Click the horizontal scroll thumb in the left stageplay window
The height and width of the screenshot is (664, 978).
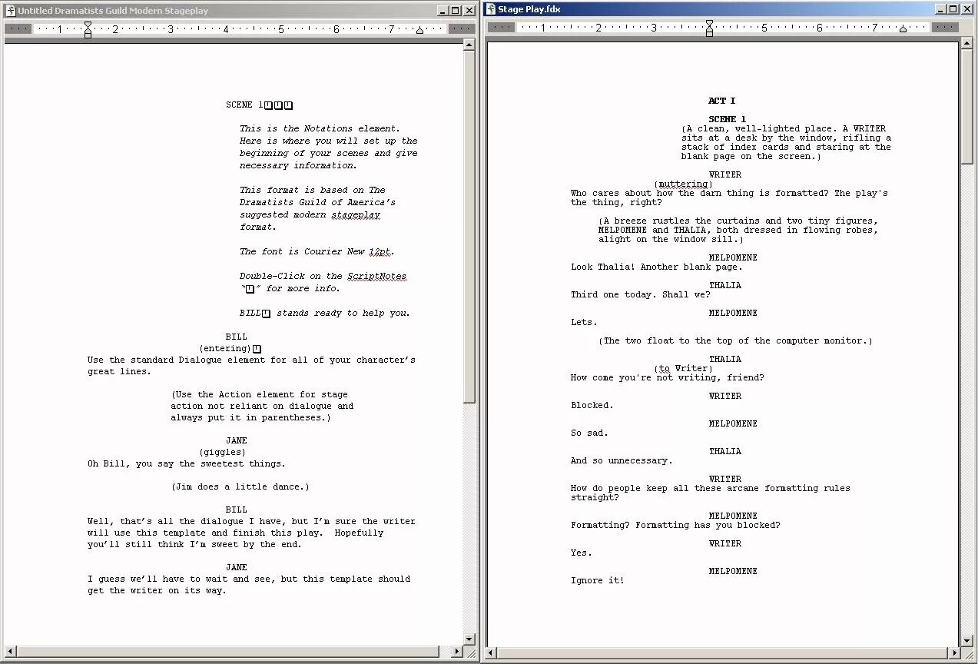click(x=228, y=652)
